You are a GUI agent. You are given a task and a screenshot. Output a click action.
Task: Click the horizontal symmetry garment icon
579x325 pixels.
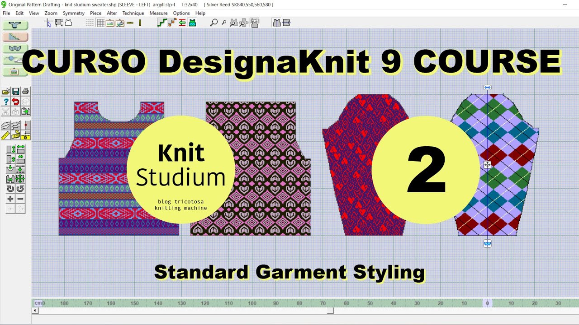tap(286, 23)
